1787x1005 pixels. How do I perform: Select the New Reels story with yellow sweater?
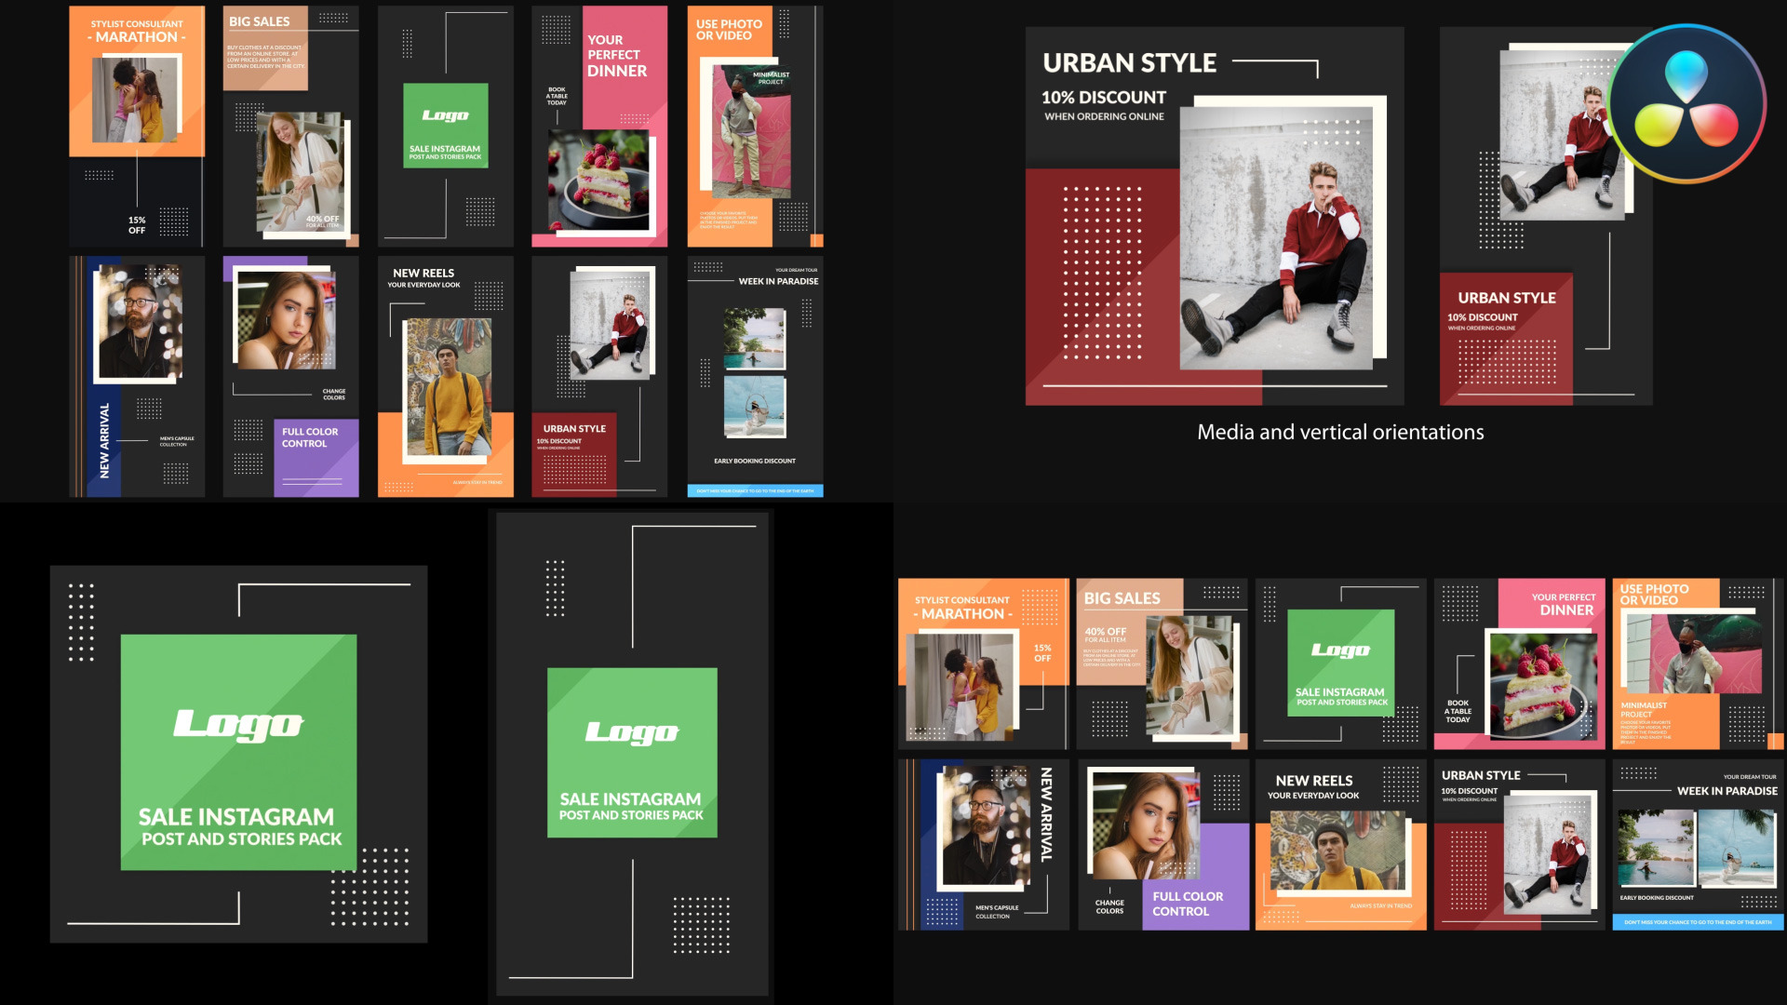445,376
